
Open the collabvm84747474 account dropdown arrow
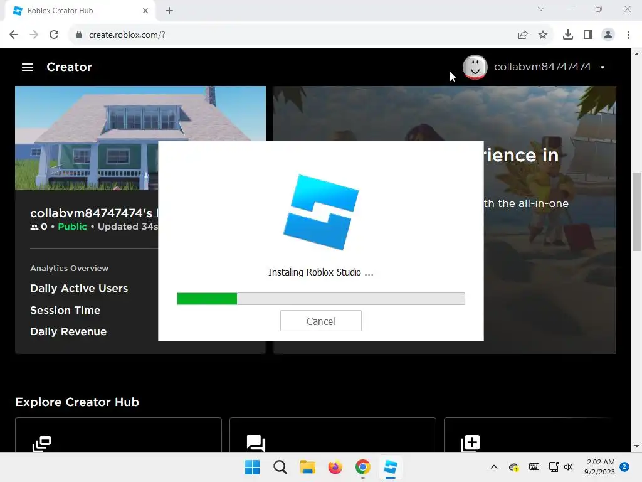click(603, 67)
